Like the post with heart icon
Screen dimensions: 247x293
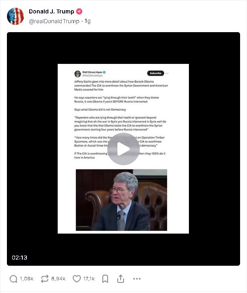pos(77,279)
